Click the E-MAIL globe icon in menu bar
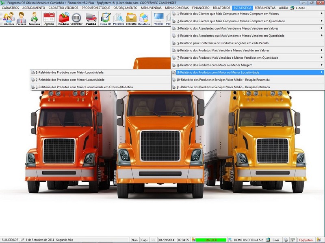Screen dimensions: 325x243 tap(292, 8)
